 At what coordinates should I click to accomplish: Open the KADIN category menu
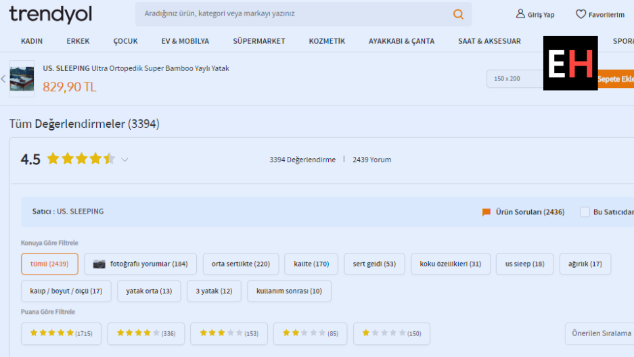pos(32,41)
